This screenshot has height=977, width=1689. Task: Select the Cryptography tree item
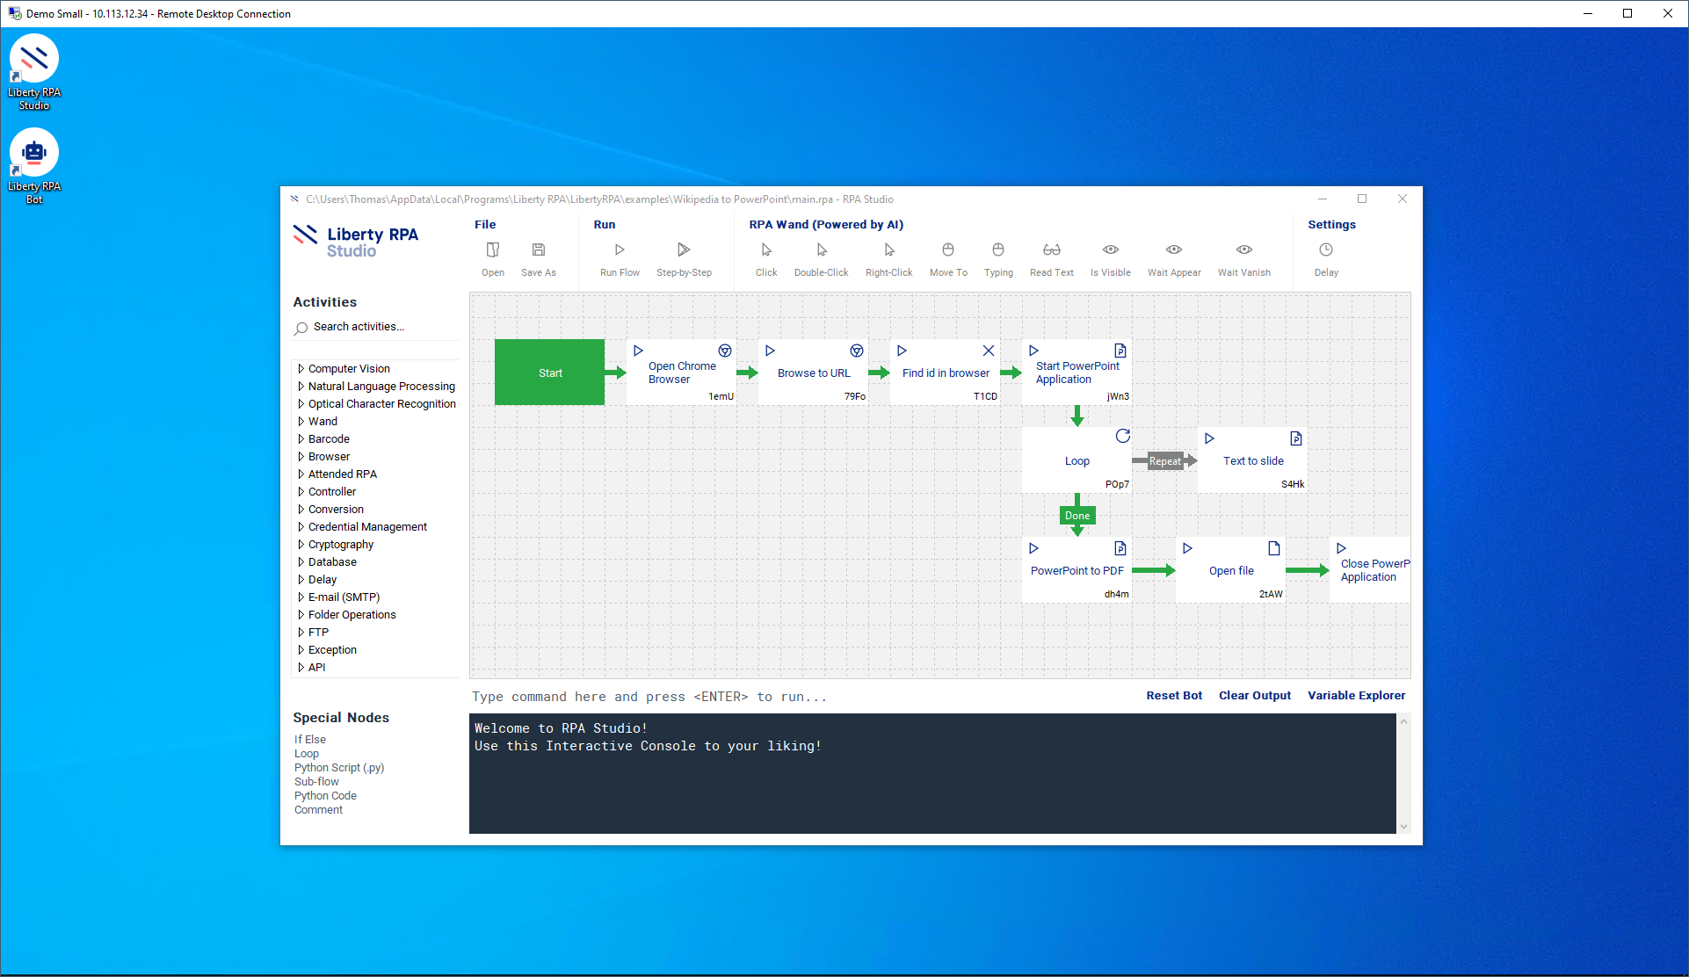(x=341, y=545)
